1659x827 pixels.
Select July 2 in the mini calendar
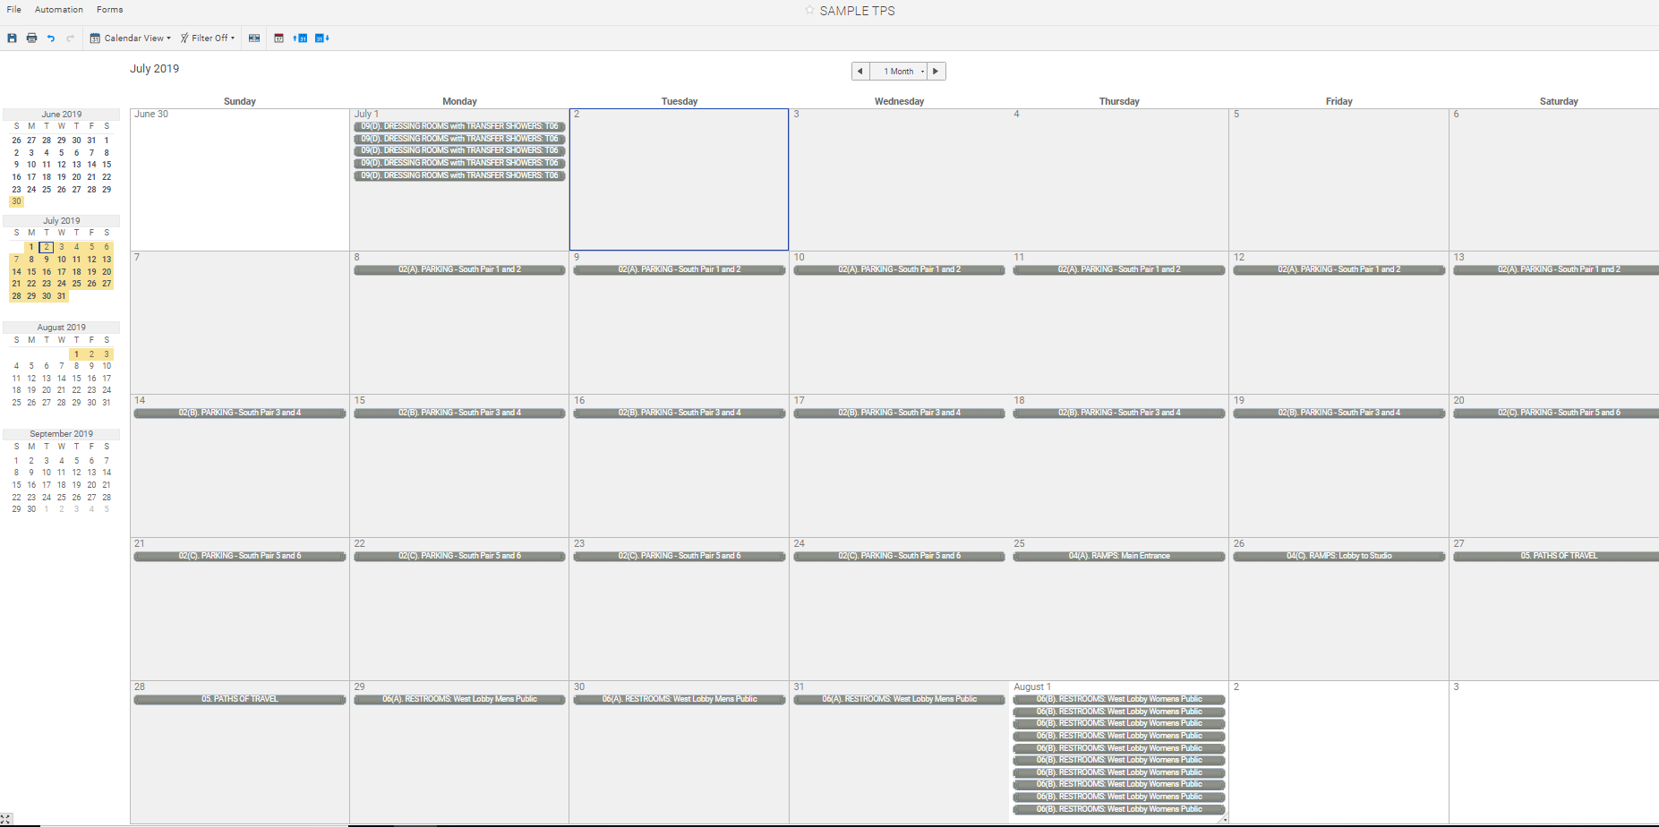click(47, 247)
